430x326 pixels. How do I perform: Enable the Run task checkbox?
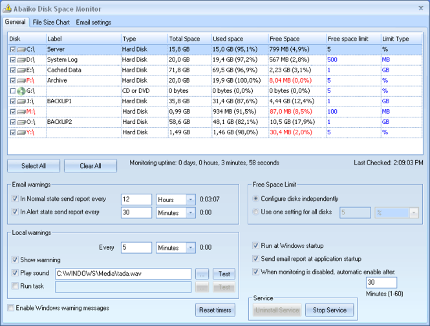[16, 286]
